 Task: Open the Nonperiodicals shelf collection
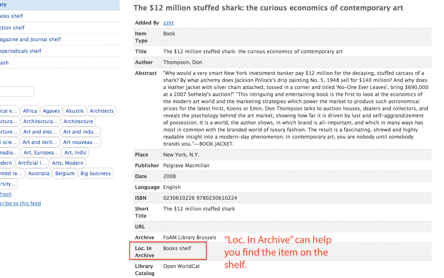click(21, 51)
